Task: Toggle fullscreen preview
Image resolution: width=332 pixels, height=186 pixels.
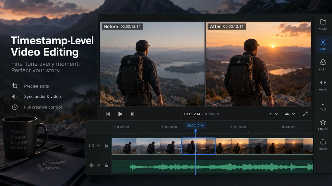Action: click(305, 114)
